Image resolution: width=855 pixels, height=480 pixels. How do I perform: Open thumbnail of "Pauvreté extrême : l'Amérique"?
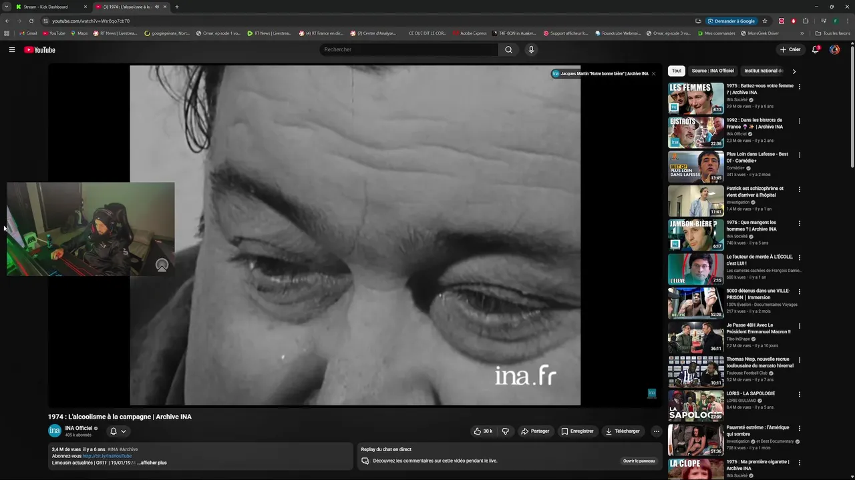coord(696,439)
